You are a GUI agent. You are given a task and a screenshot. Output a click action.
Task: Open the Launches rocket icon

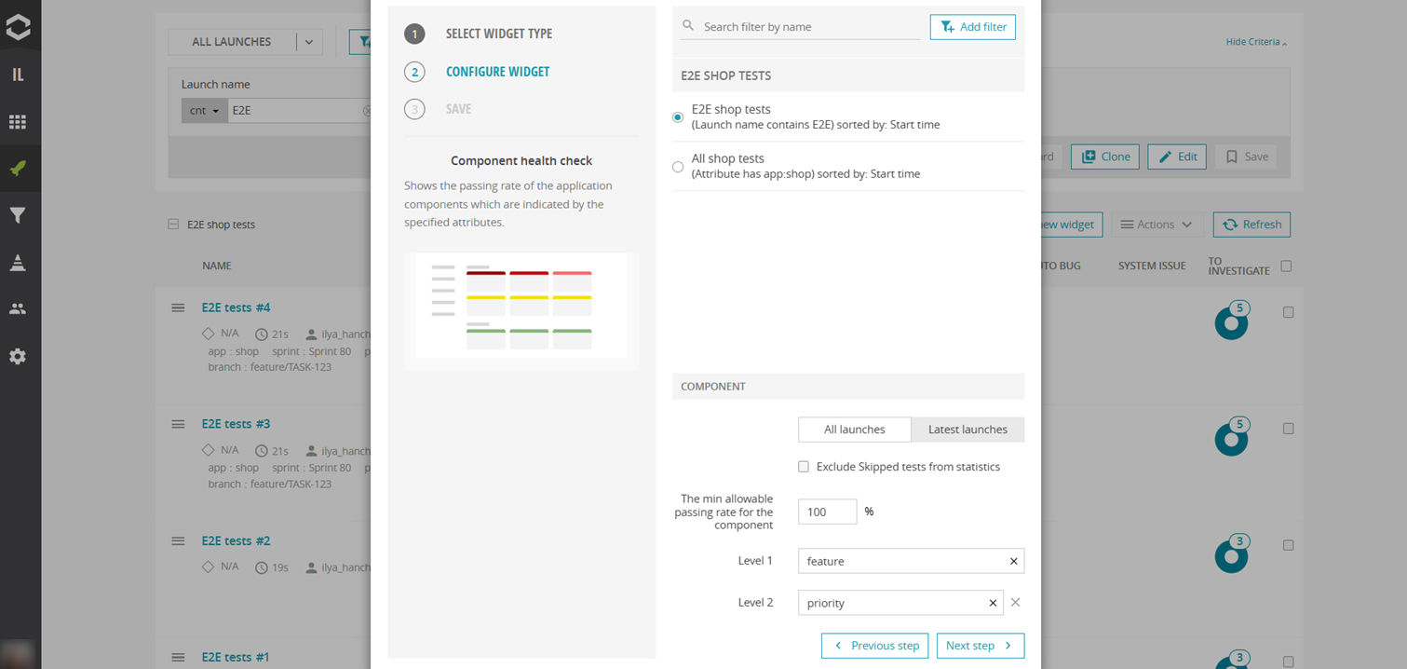pos(18,169)
